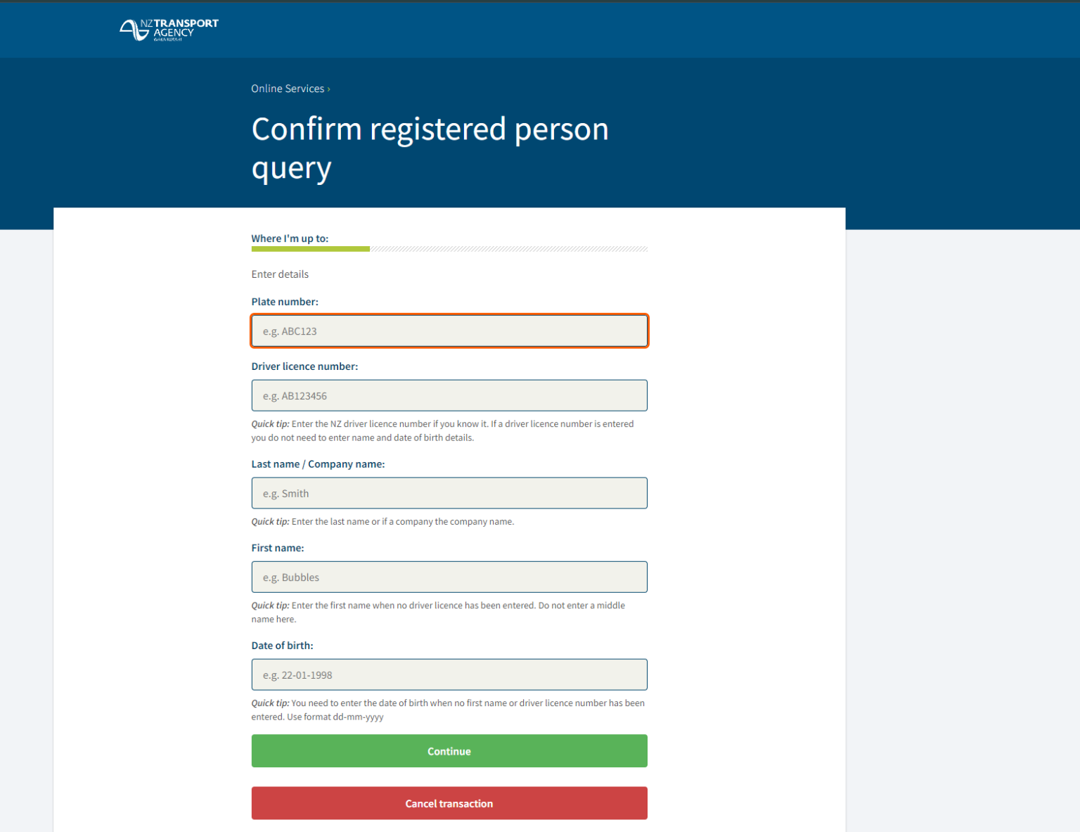The width and height of the screenshot is (1080, 832).
Task: Click the NZ Transport Agency logo
Action: point(169,30)
